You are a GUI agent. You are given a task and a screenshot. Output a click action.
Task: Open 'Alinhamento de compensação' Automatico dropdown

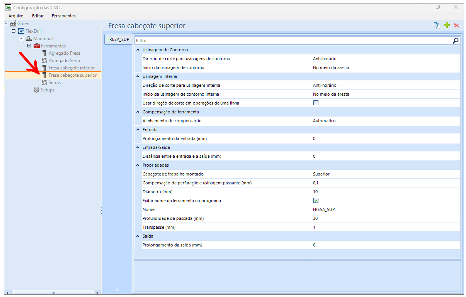click(386, 121)
